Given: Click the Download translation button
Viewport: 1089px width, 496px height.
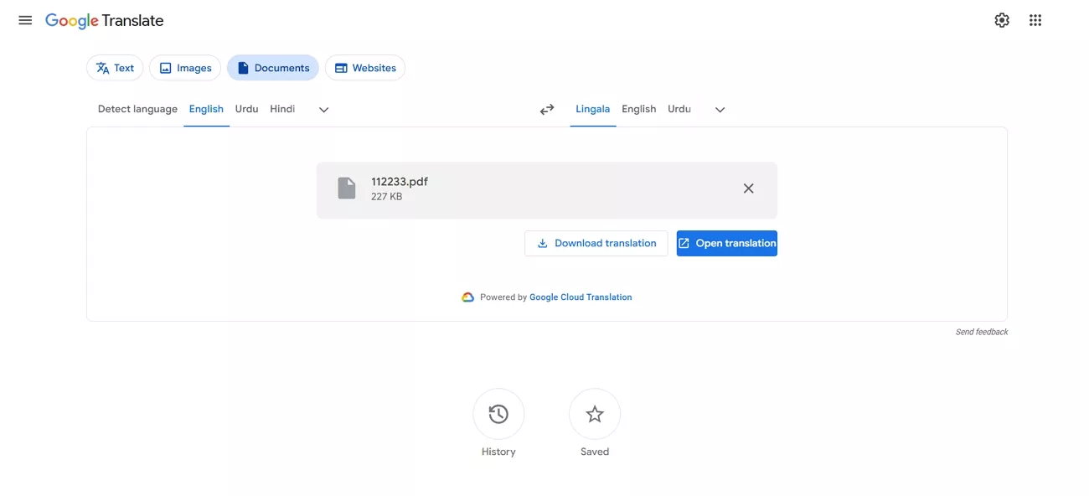Looking at the screenshot, I should (596, 243).
